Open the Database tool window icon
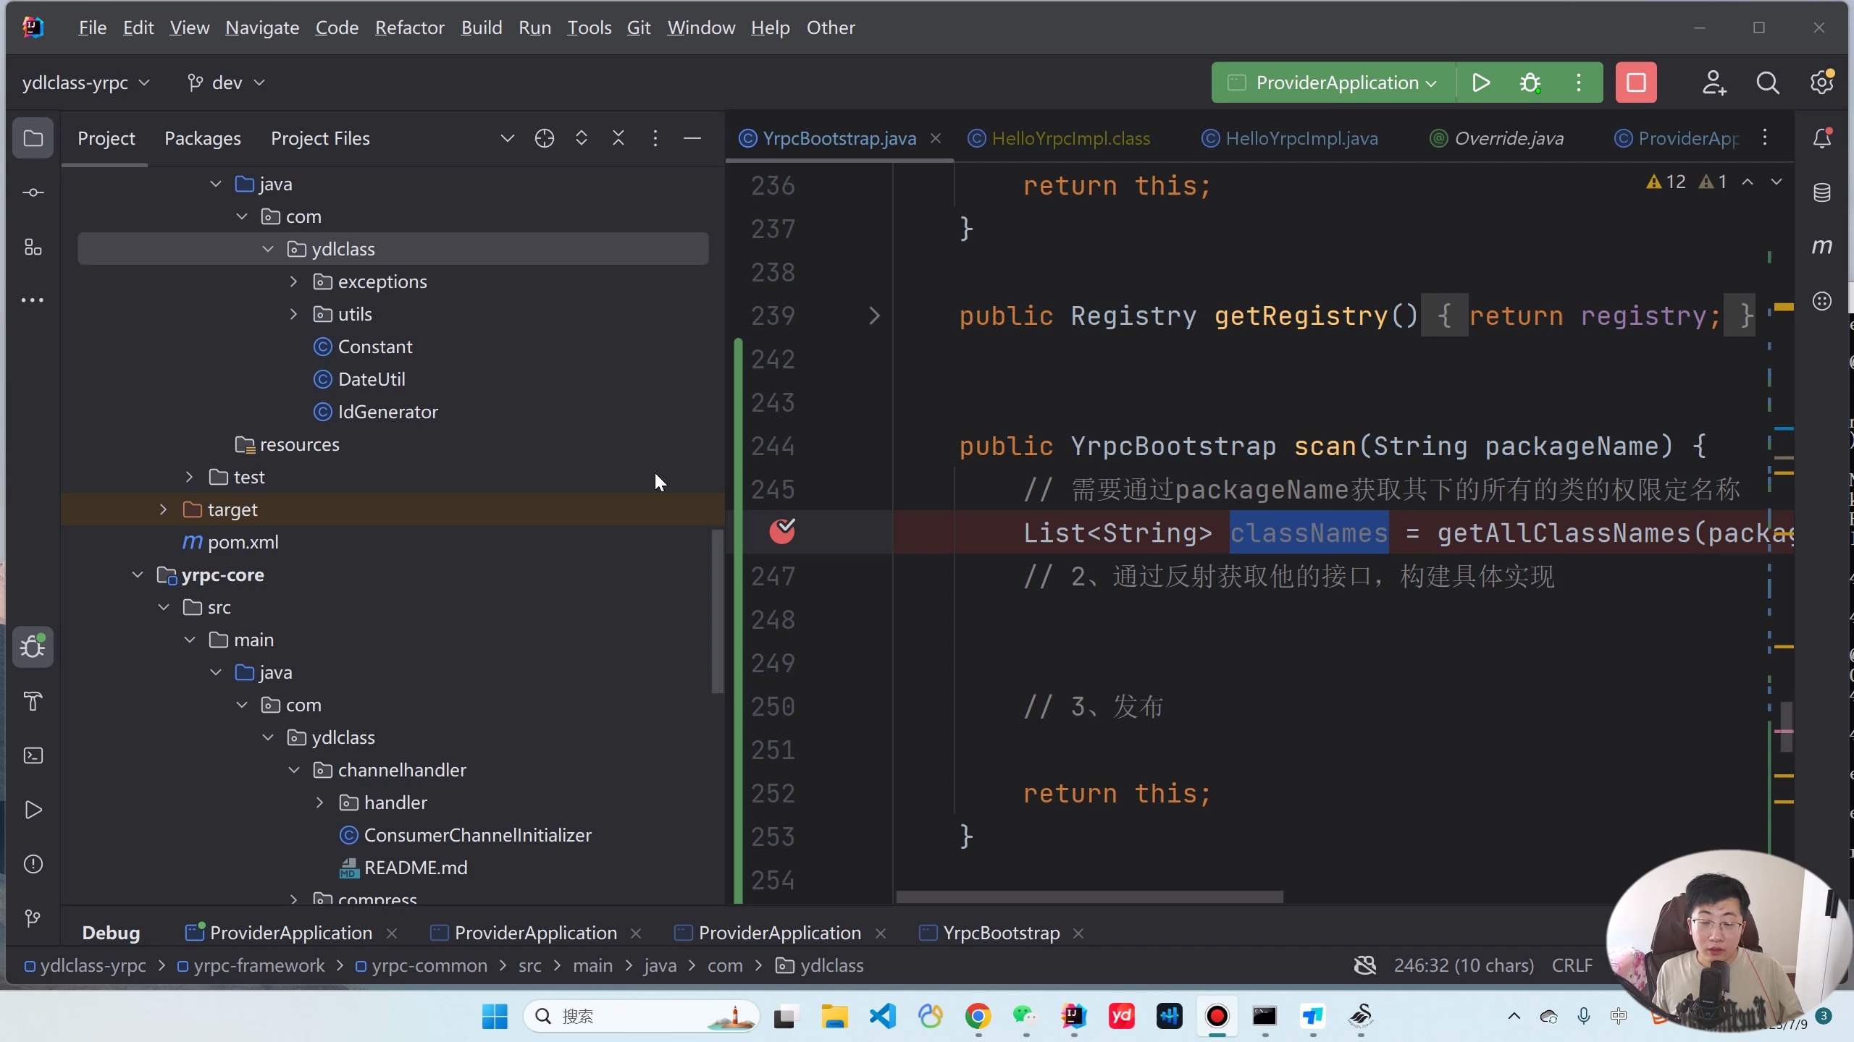Screen dimensions: 1854x1042 [x=1821, y=192]
